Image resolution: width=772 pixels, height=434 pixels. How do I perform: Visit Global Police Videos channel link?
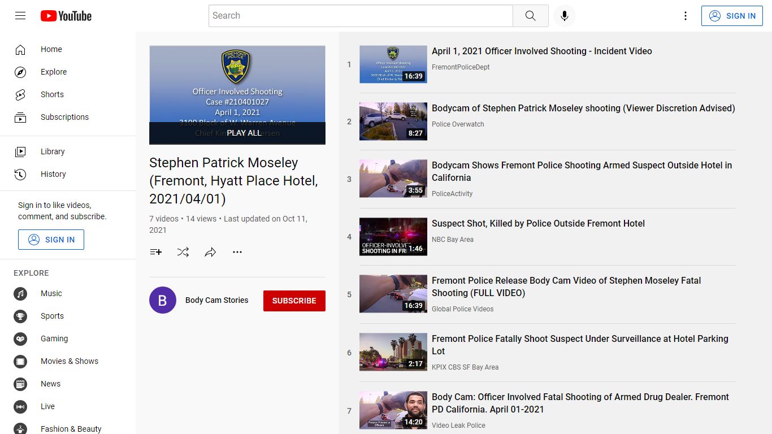click(x=463, y=309)
